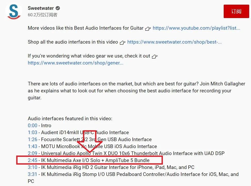
Task: Click the 60.2万位订阅者 subscriber count text
Action: point(43,15)
